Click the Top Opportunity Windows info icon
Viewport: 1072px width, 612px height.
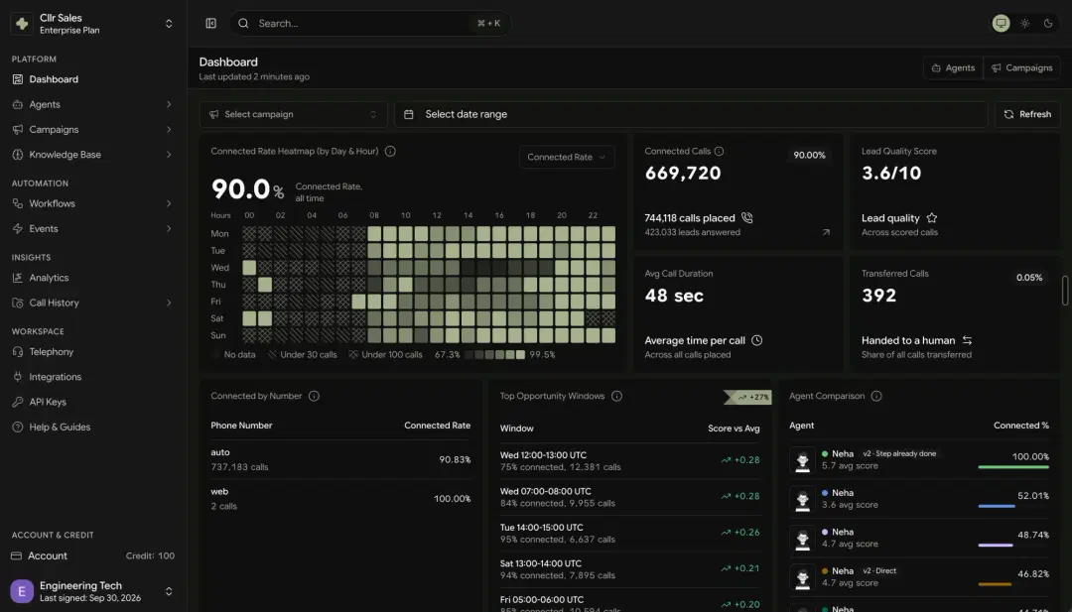616,396
